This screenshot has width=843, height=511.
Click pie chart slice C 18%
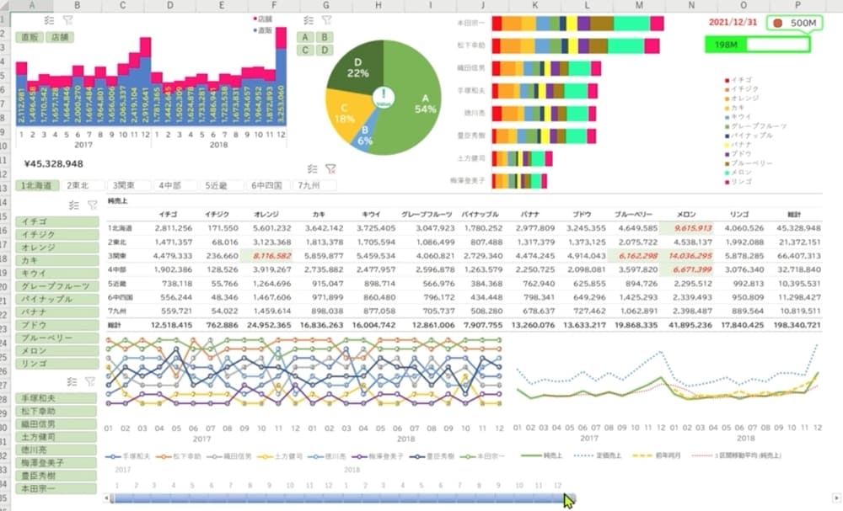345,114
